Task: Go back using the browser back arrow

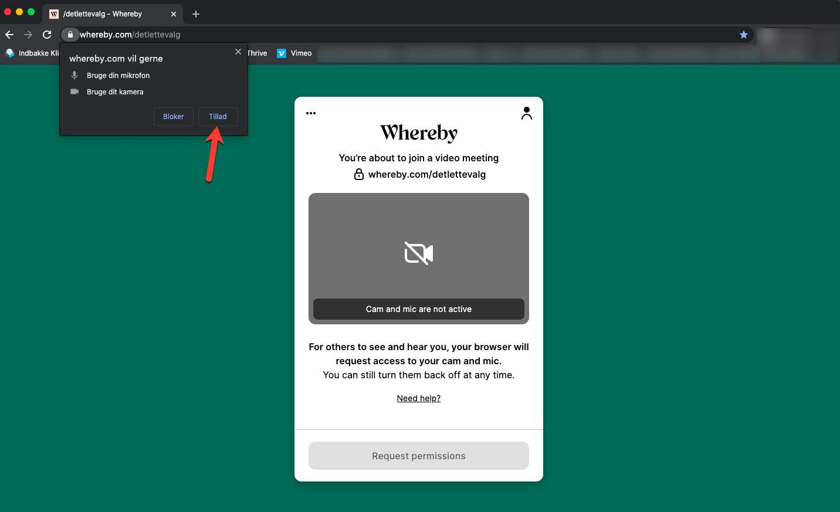Action: [x=9, y=35]
